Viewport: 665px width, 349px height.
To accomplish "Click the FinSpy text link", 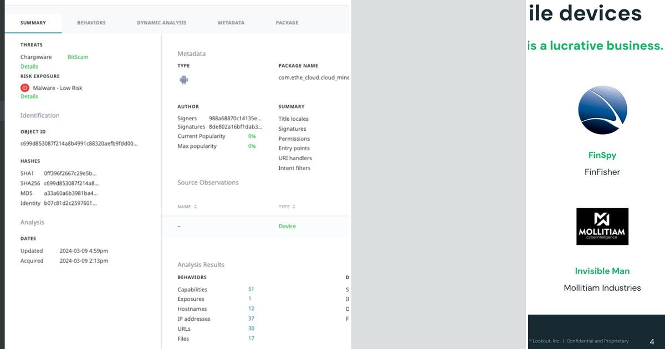I will coord(602,156).
